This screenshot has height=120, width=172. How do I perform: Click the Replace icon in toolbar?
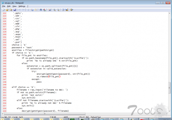click(45, 9)
